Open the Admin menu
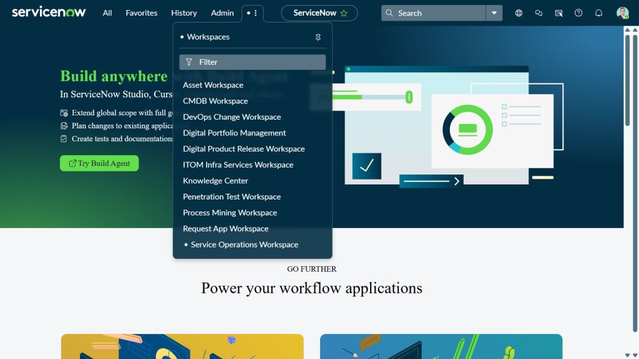The height and width of the screenshot is (359, 639). (x=222, y=13)
